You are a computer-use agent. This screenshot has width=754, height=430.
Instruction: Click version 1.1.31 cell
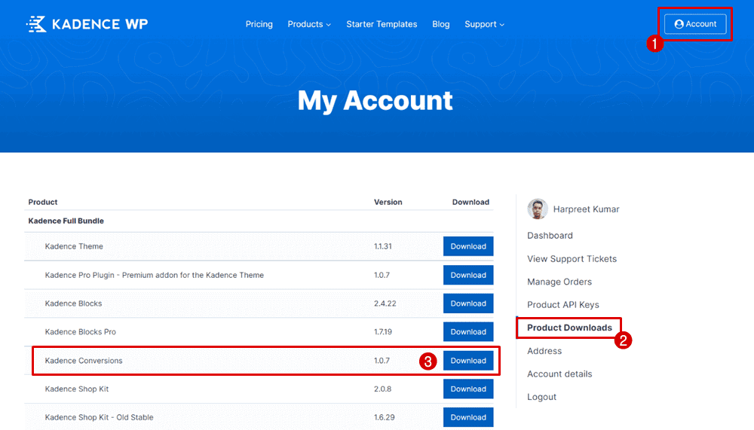point(383,246)
